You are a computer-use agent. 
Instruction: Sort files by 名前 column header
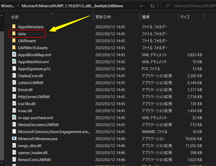point(15,17)
